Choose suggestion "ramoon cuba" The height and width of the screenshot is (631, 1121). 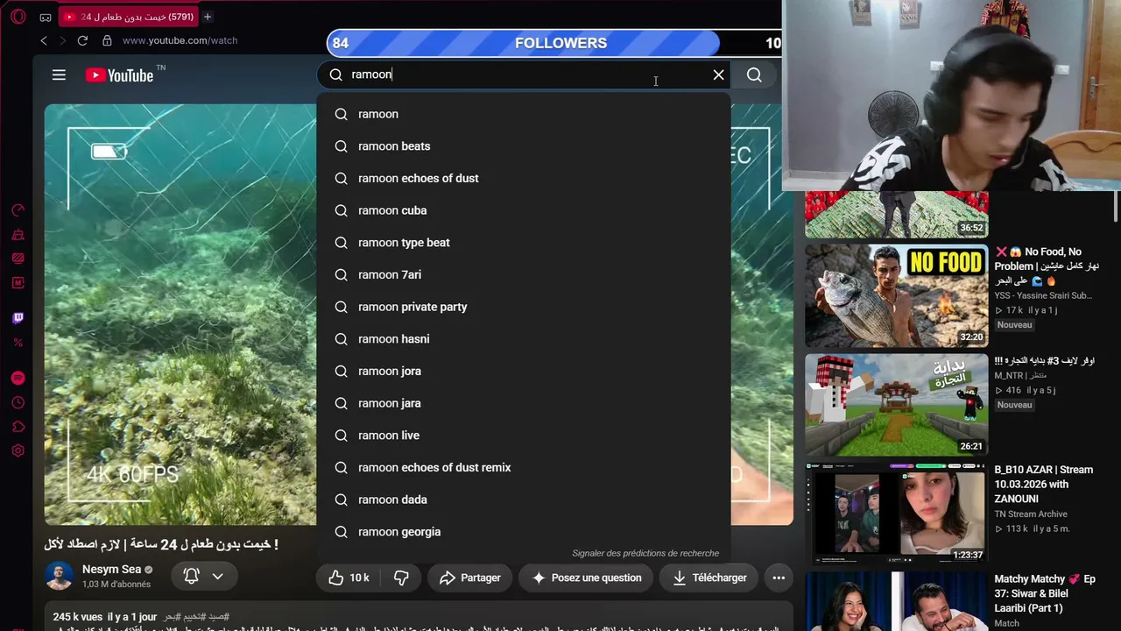click(x=524, y=210)
